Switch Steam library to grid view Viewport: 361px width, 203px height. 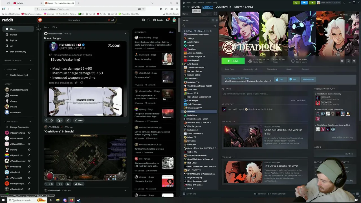215,14
